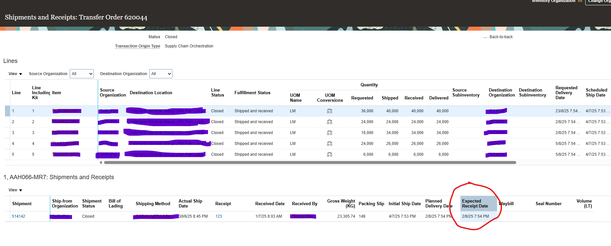Click left arrow of Lines horizontal scrollbar

coord(101,163)
